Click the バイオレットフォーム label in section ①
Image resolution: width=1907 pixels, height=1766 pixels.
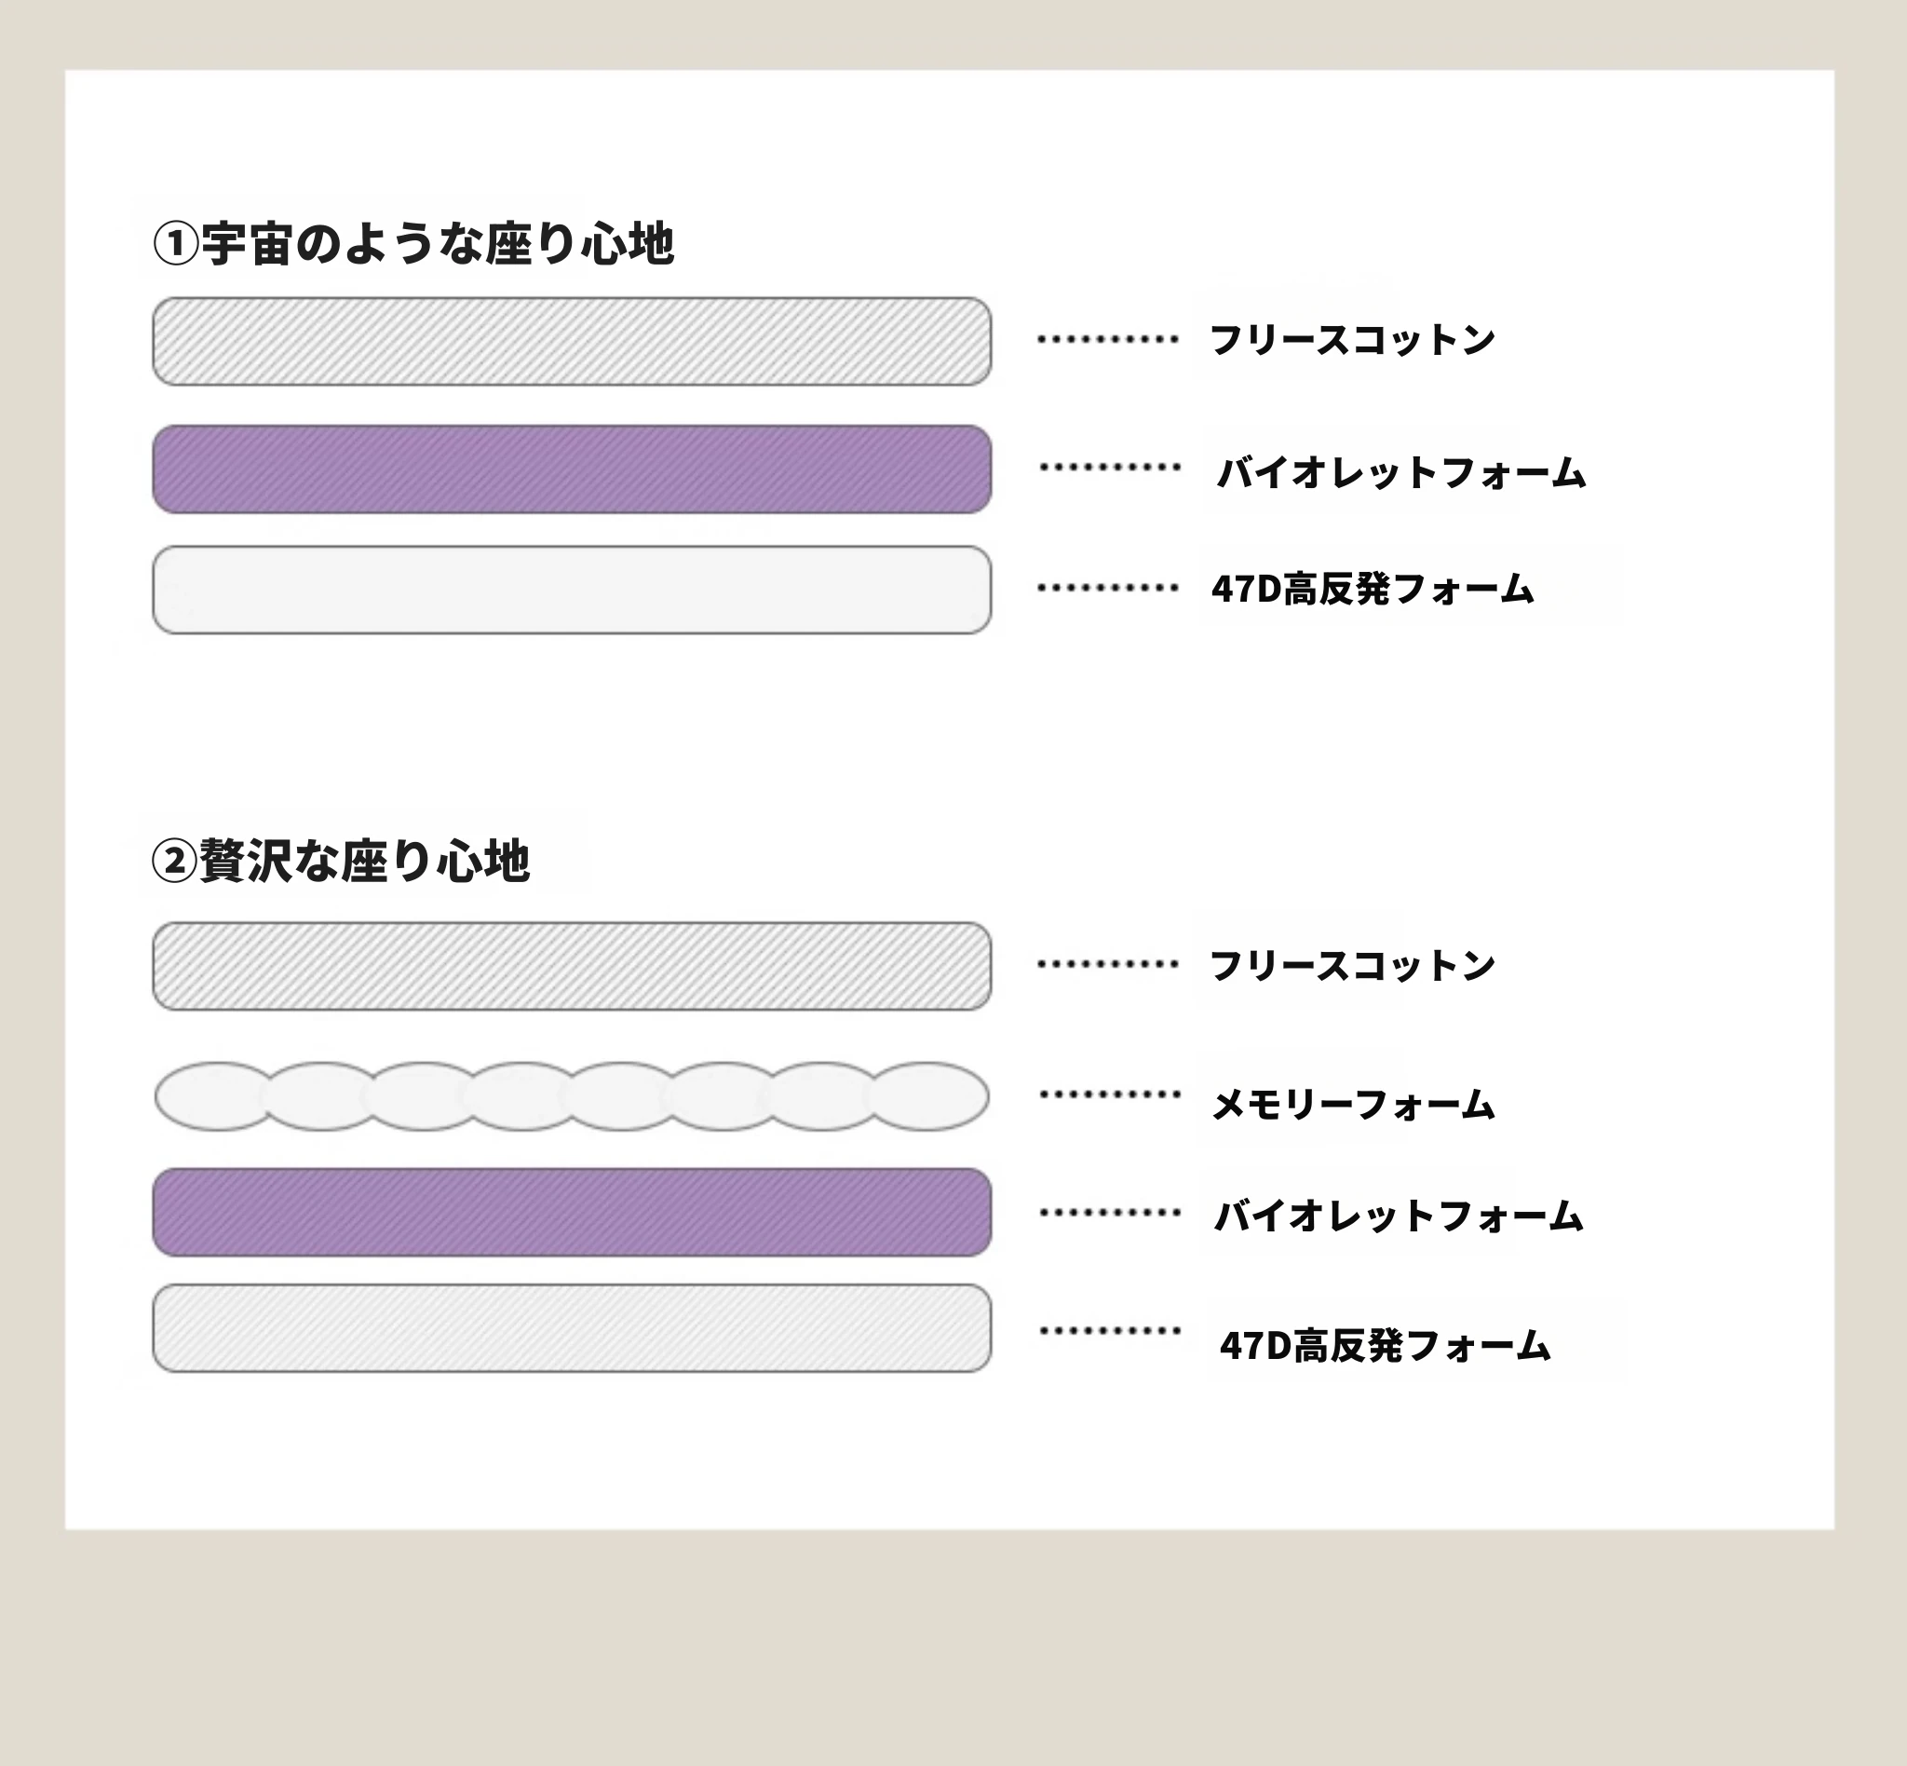(1400, 473)
